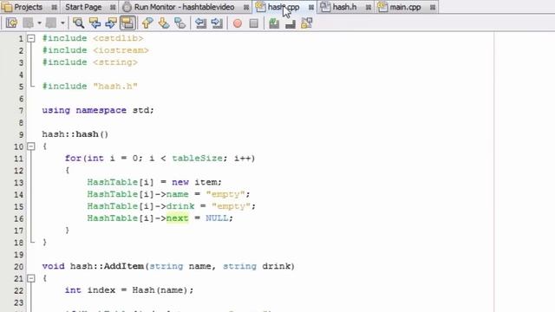Close the Run Monitor tab
This screenshot has height=312, width=555.
[246, 7]
